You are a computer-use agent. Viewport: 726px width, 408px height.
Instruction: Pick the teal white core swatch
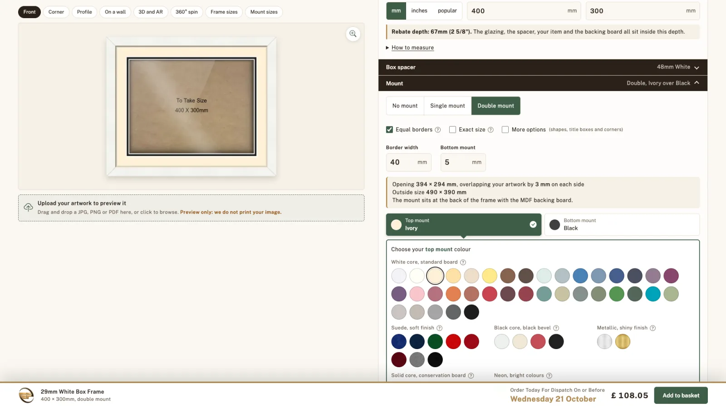(653, 294)
